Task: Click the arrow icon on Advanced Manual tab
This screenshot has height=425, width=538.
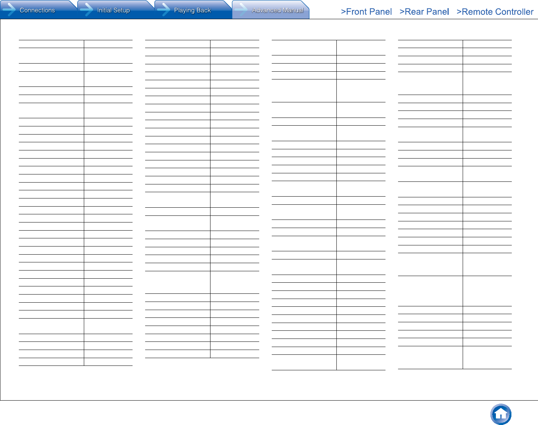Action: click(x=241, y=10)
